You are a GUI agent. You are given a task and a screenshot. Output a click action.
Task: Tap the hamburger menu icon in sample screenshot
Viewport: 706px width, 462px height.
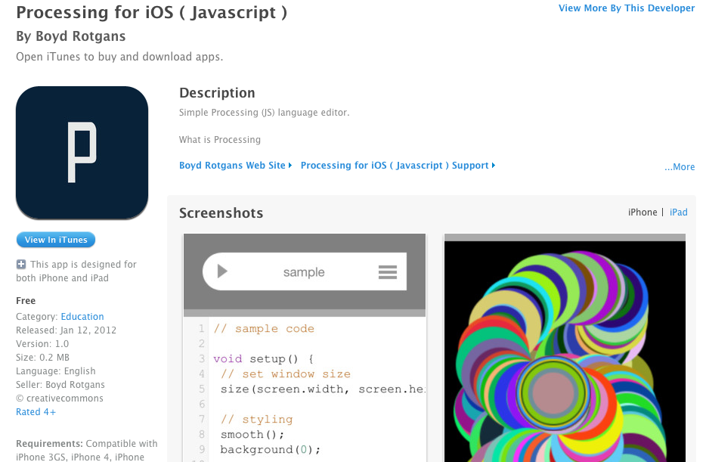[x=388, y=272]
